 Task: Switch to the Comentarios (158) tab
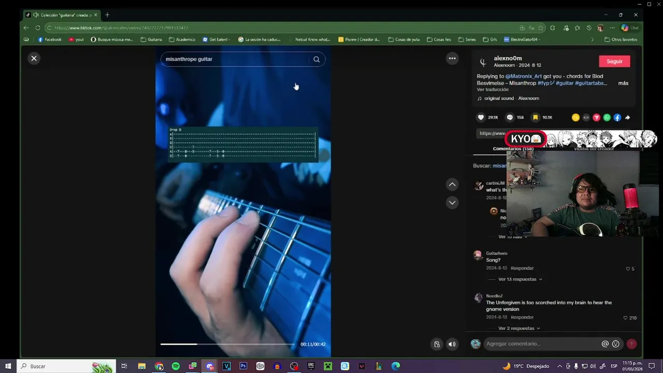[513, 149]
